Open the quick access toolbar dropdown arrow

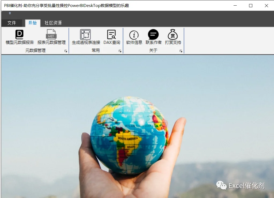click(x=10, y=13)
